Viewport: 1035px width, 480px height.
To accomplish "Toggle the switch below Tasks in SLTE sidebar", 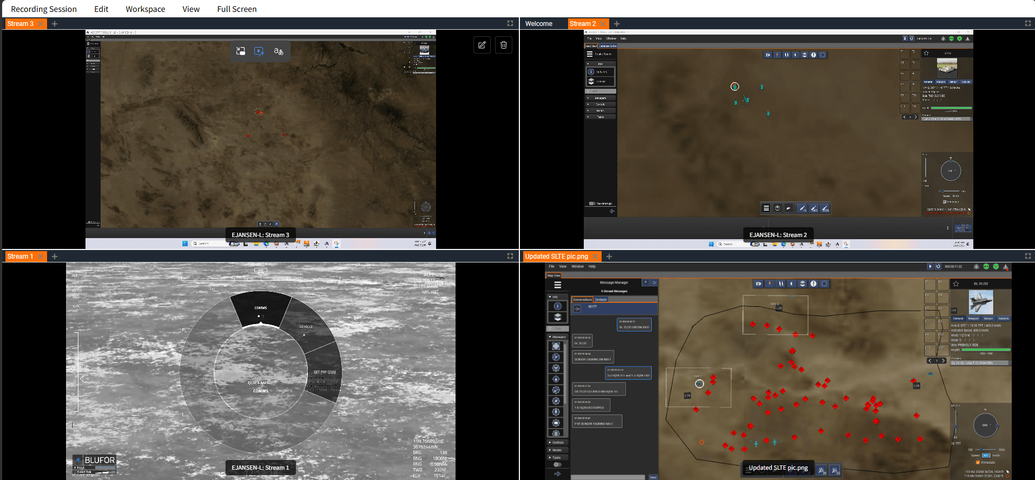I will pos(557,464).
